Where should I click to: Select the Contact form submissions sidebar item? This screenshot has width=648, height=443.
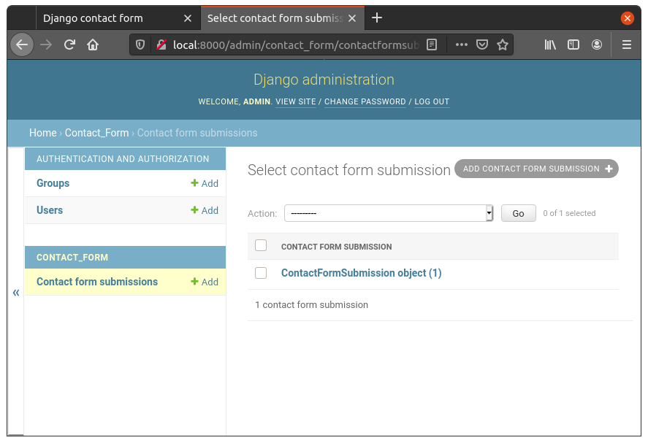coord(97,282)
